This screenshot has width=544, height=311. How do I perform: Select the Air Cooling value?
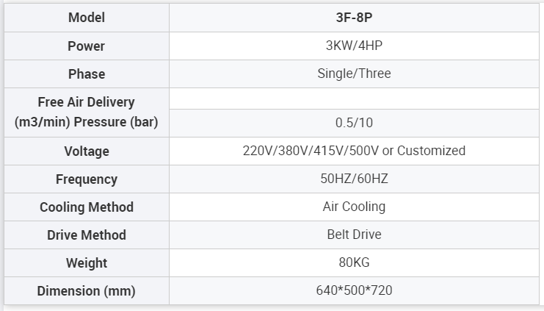[354, 207]
